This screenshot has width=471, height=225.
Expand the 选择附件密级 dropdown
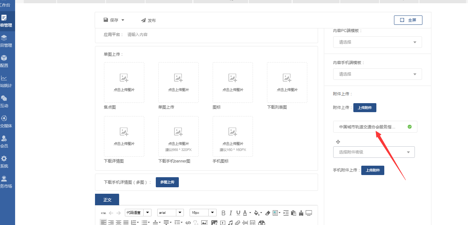click(x=374, y=152)
